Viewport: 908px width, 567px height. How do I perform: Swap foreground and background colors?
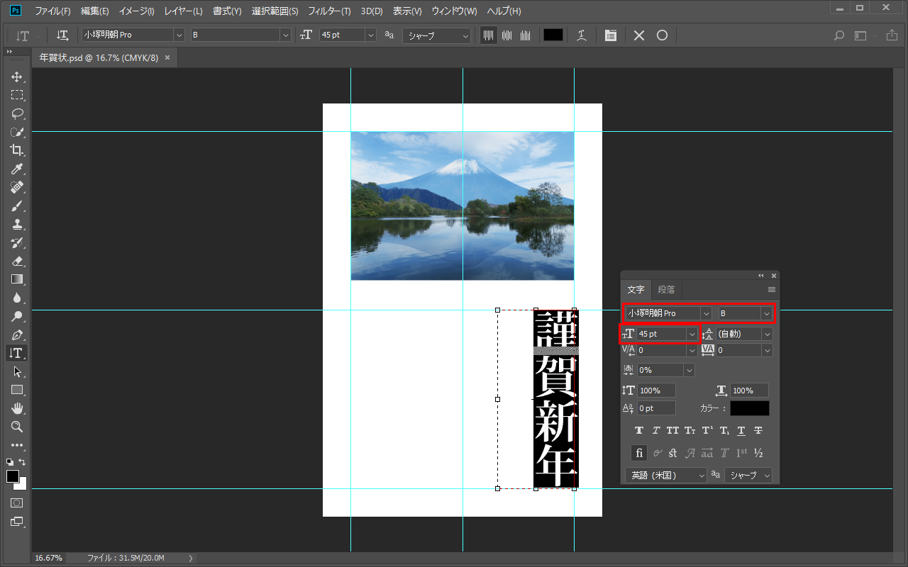[23, 462]
